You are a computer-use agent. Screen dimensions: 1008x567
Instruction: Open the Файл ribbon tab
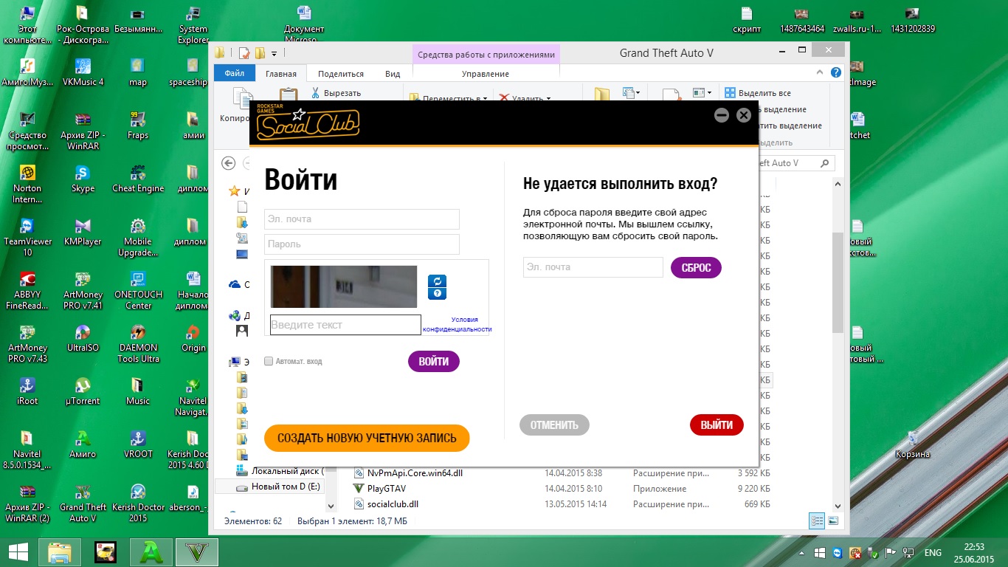tap(235, 74)
